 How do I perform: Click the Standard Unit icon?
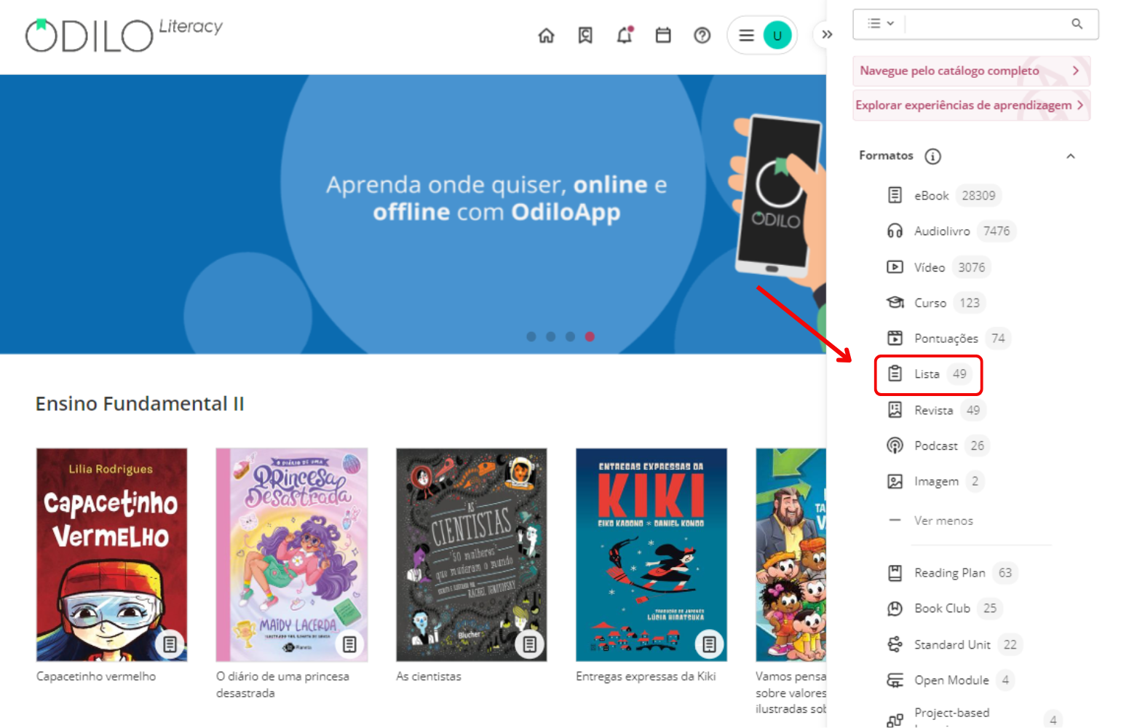895,644
